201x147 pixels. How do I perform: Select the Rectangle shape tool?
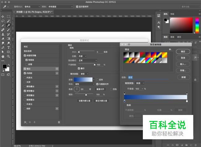8,52
